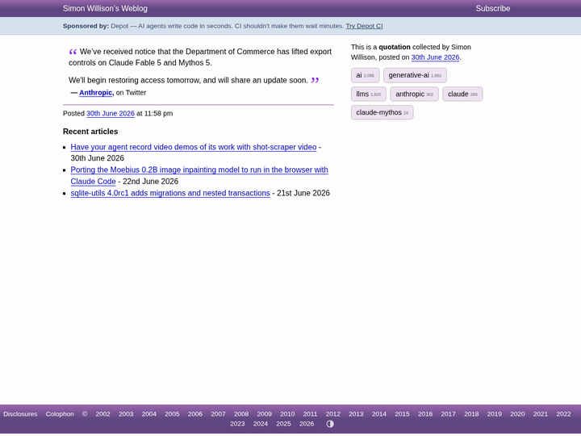Select the anthropic tag
Screen dimensions: 581x436
click(414, 94)
